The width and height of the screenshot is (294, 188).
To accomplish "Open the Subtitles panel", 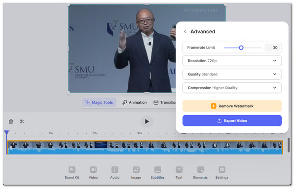I will (x=157, y=173).
